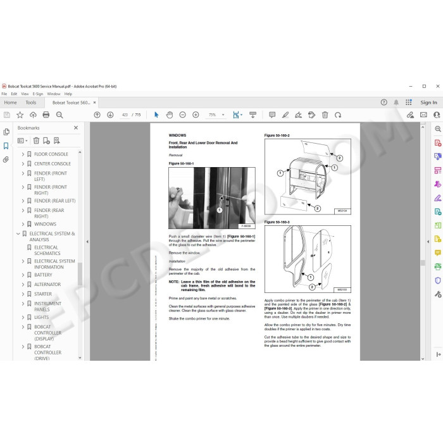Print the document
443x443 pixels.
click(46, 115)
